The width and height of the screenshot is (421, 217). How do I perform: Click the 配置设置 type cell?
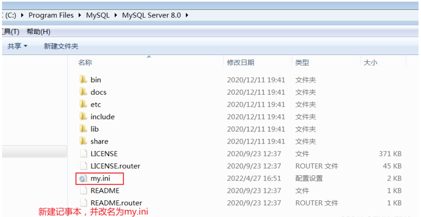309,178
